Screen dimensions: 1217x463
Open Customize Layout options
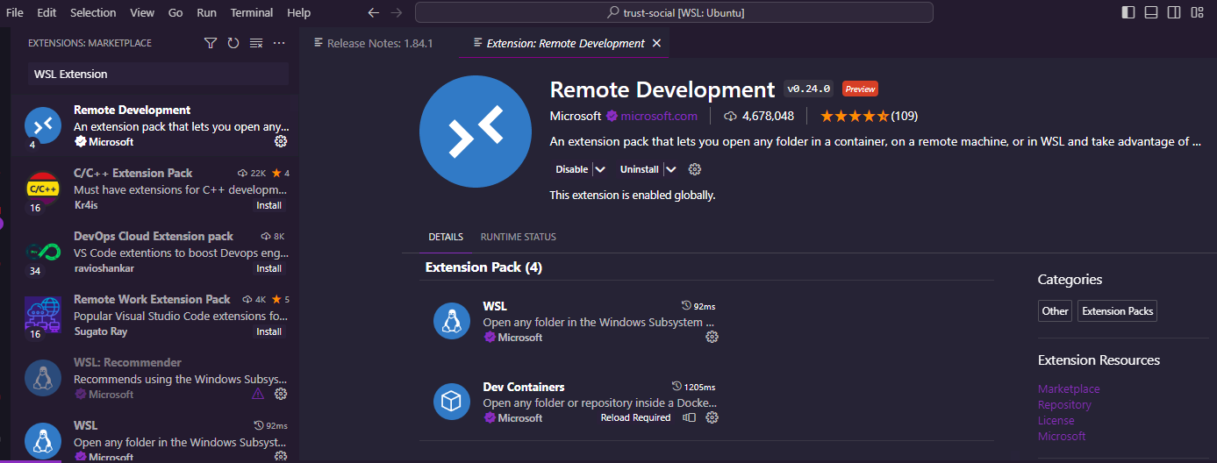pos(1198,12)
